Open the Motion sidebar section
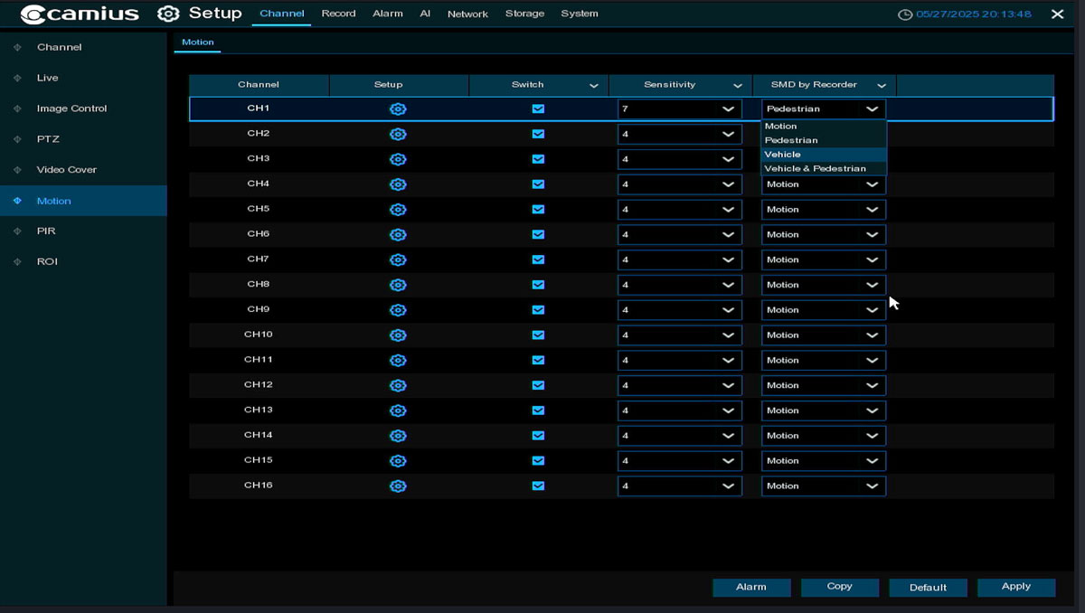Screen dimensions: 1085x613 pos(54,200)
